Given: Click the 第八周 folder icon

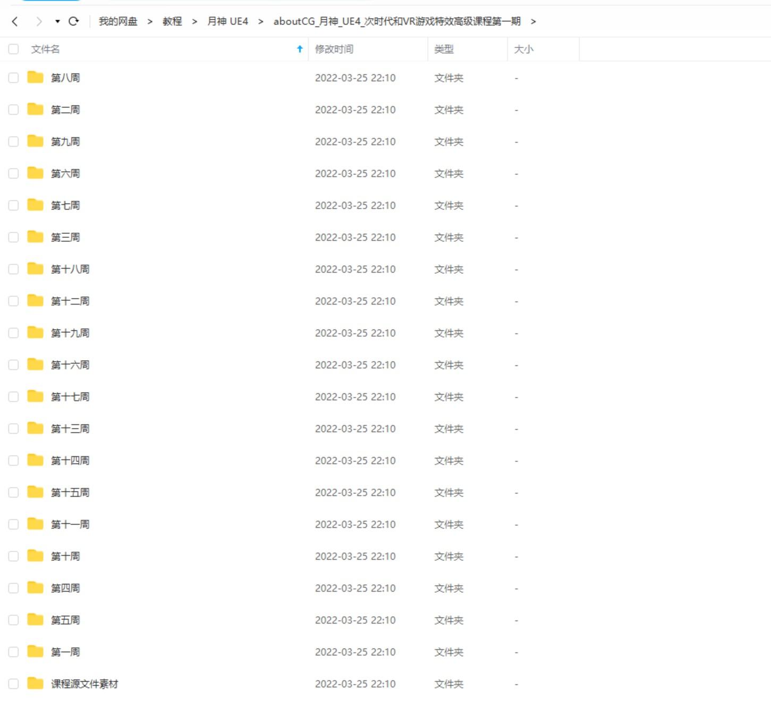Looking at the screenshot, I should [x=35, y=77].
